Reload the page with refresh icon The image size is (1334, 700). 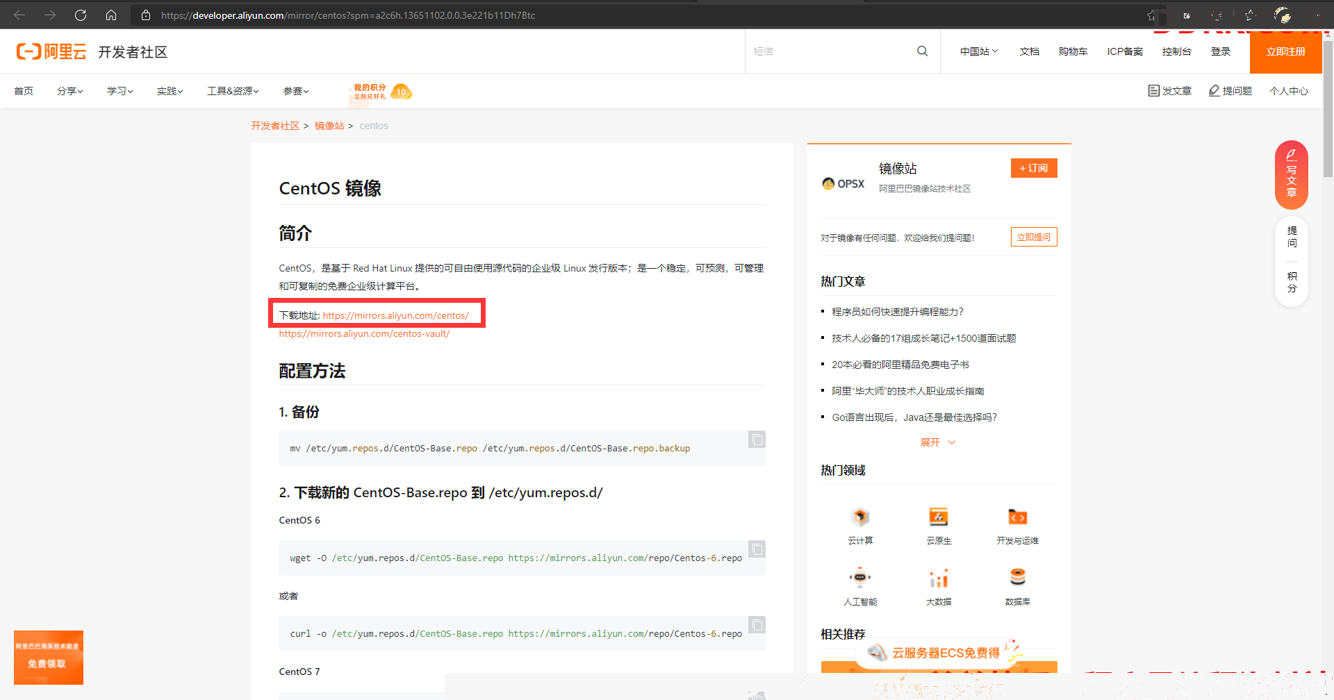click(x=81, y=15)
